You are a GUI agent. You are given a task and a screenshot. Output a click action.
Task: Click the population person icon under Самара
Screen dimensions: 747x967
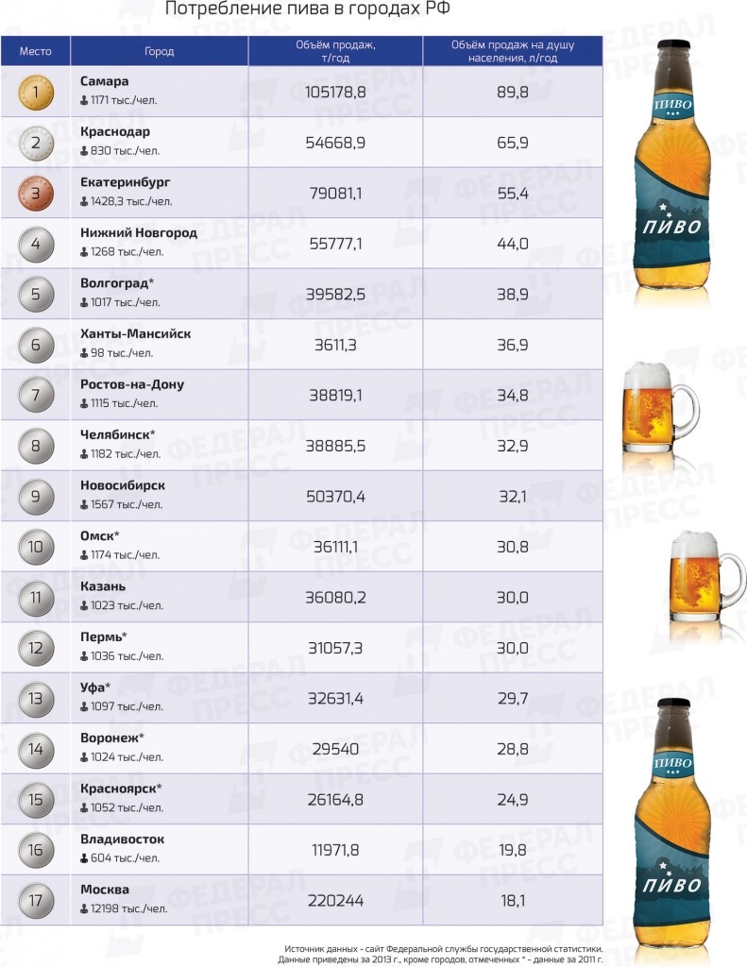[x=84, y=100]
